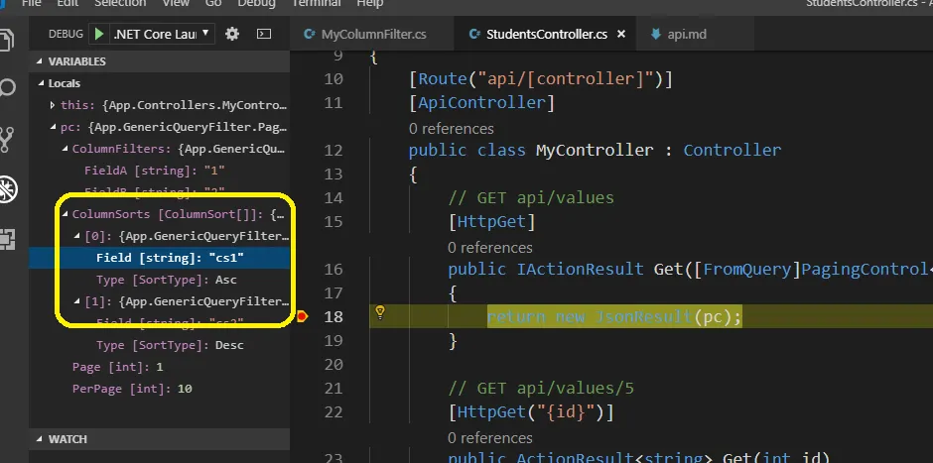Open the Debug view in activity bar
The width and height of the screenshot is (933, 463).
(x=8, y=189)
